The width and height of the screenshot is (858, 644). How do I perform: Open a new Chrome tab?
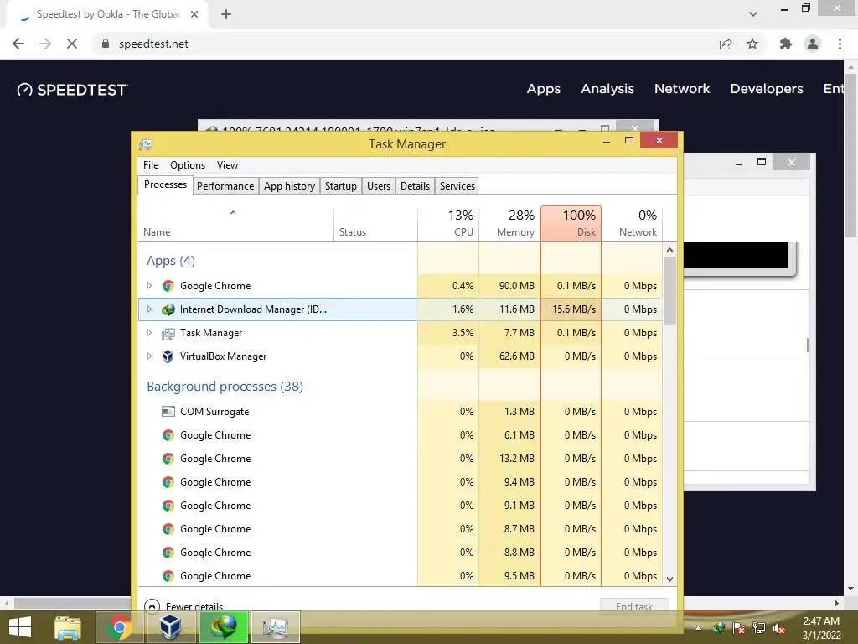[x=226, y=15]
